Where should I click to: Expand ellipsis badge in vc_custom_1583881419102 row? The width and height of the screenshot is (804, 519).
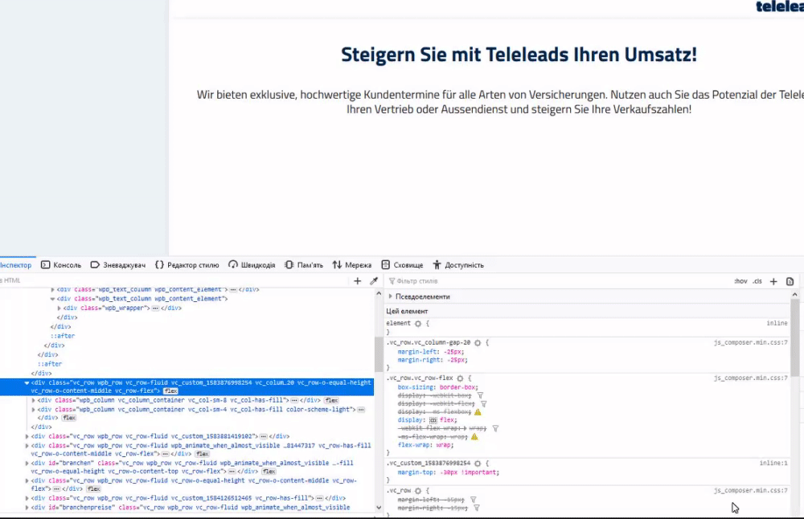pyautogui.click(x=263, y=436)
